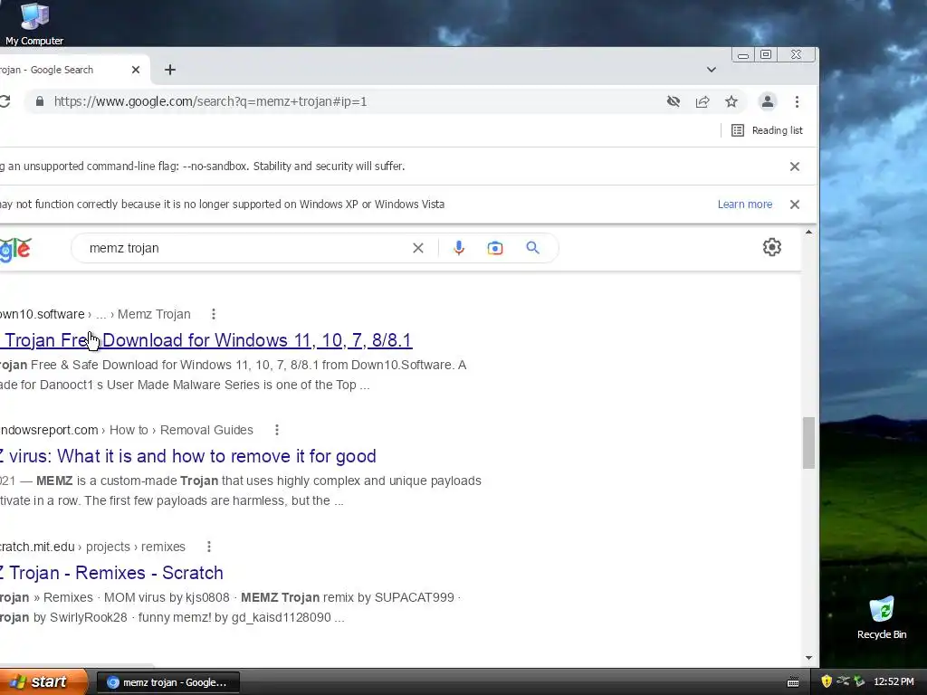Image resolution: width=927 pixels, height=695 pixels.
Task: Open options for windowsreport.com result
Action: tap(277, 430)
